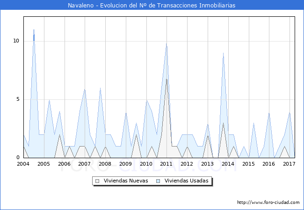Click the 2012 x-axis label
Image resolution: width=304 pixels, height=210 pixels.
click(187, 164)
